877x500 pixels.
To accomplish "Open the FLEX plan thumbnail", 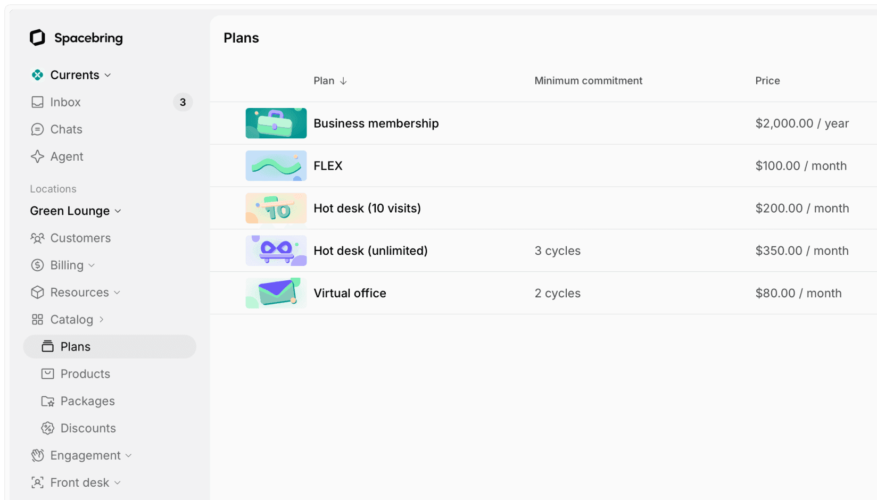I will click(x=276, y=165).
